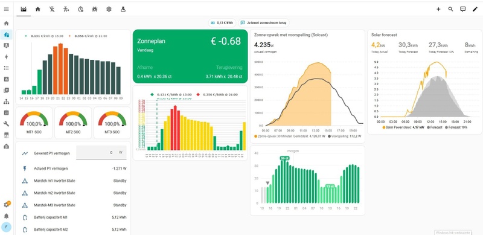Toggle the Solar Power (now) legend series
This screenshot has width=483, height=235.
click(x=403, y=127)
